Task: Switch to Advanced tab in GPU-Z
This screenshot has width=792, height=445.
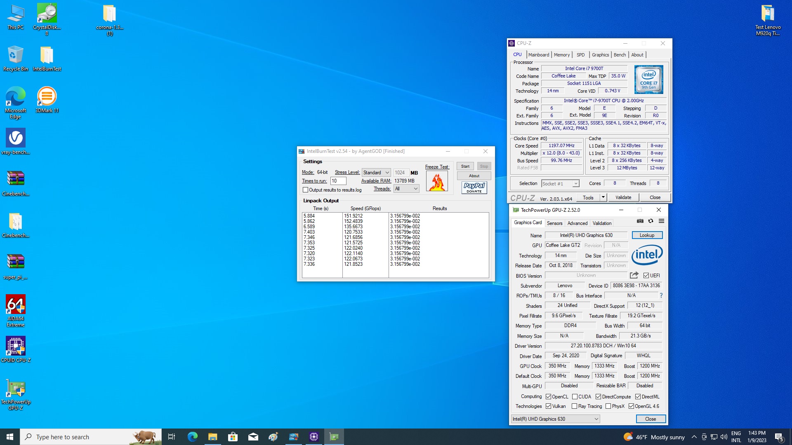Action: point(577,223)
